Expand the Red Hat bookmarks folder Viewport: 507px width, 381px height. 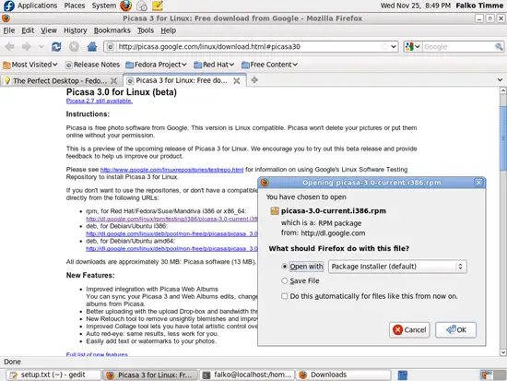[x=214, y=65]
